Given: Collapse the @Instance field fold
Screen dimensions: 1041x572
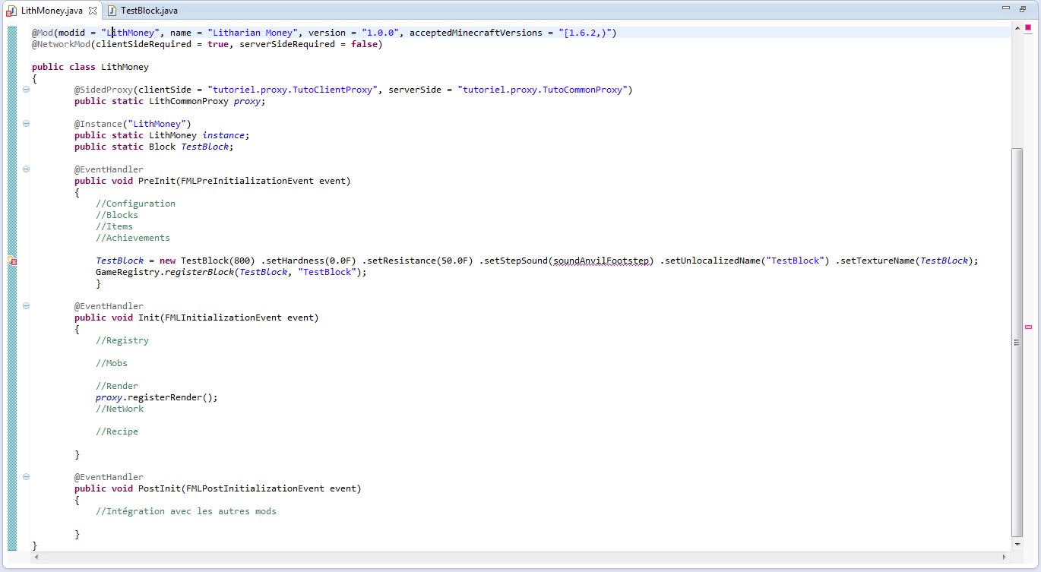Looking at the screenshot, I should pos(27,124).
